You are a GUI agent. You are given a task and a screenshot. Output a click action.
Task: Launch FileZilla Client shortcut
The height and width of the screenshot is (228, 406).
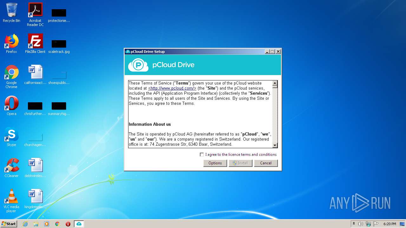point(35,44)
